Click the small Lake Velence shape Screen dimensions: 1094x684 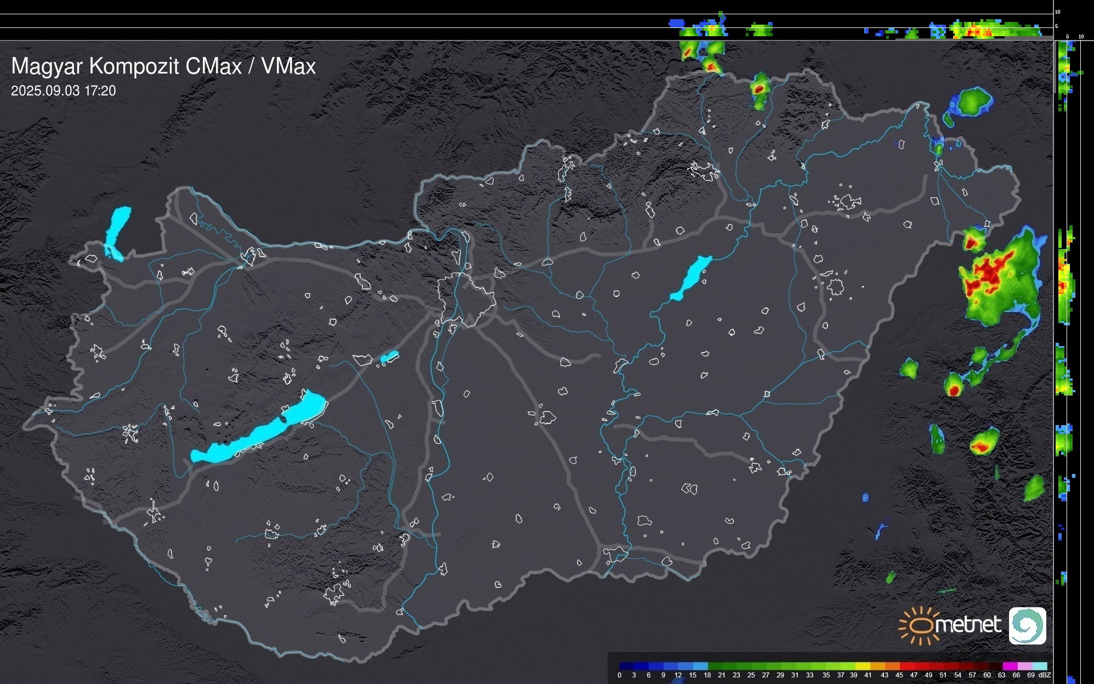389,357
